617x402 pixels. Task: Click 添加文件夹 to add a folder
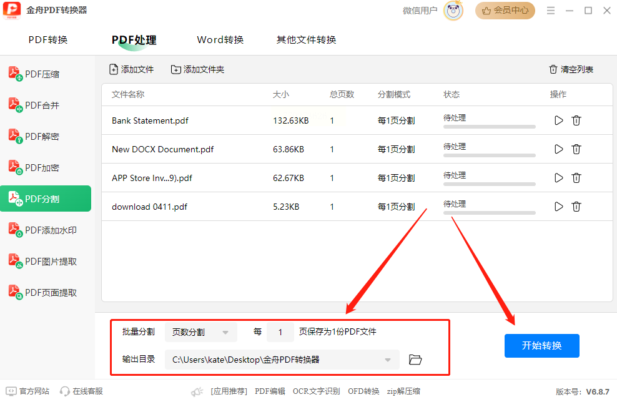[197, 70]
